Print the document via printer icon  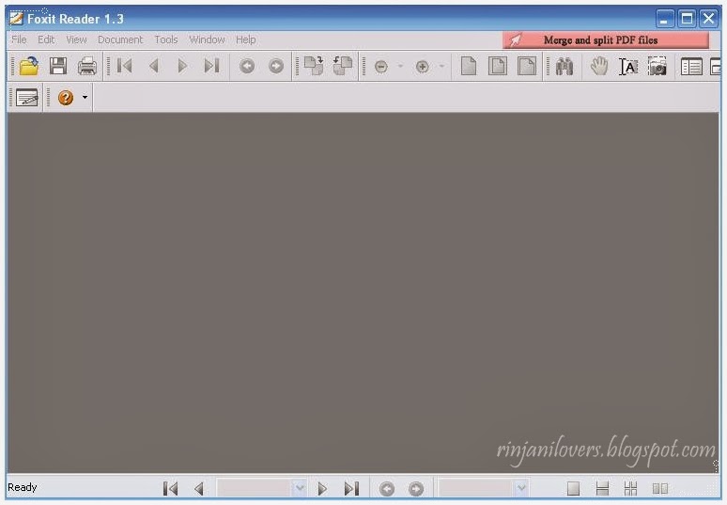pos(87,66)
